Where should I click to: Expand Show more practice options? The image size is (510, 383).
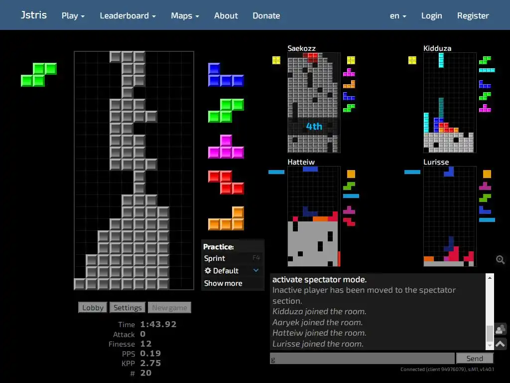[223, 283]
